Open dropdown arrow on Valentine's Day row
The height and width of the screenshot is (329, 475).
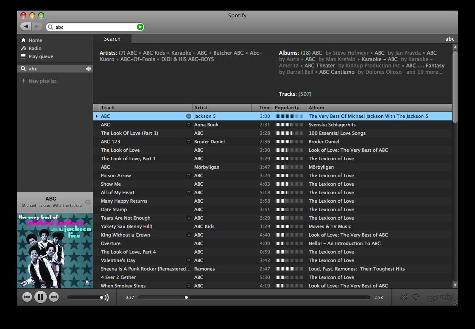[x=188, y=260]
